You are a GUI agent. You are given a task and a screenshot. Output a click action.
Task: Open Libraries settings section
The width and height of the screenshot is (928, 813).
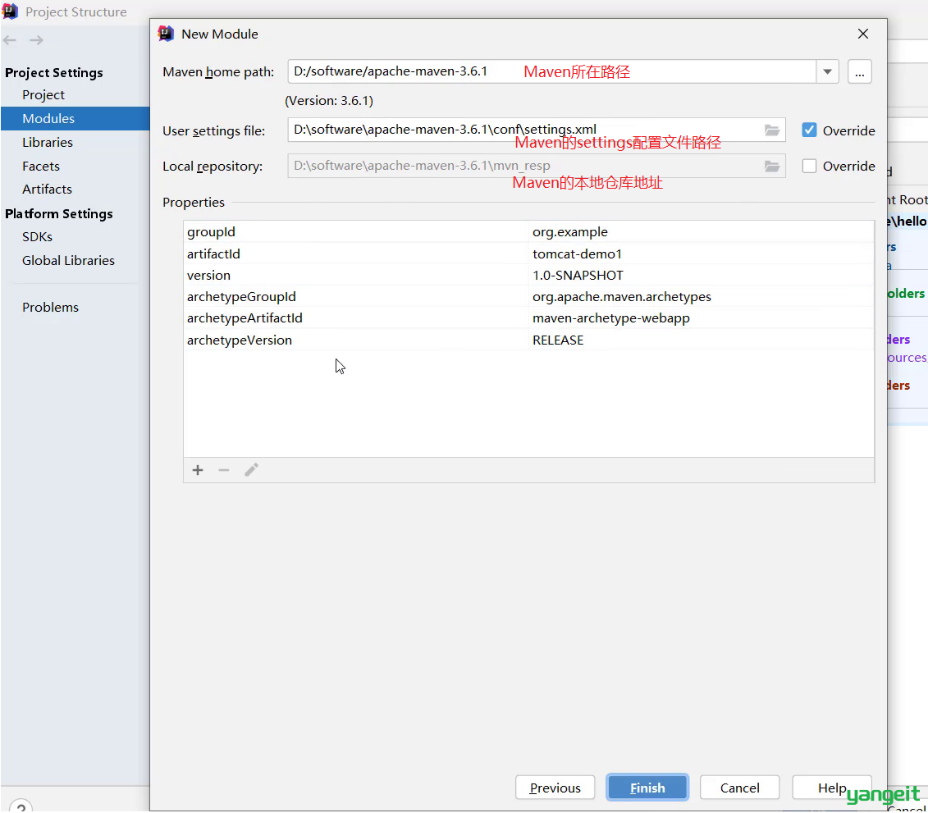tap(48, 142)
